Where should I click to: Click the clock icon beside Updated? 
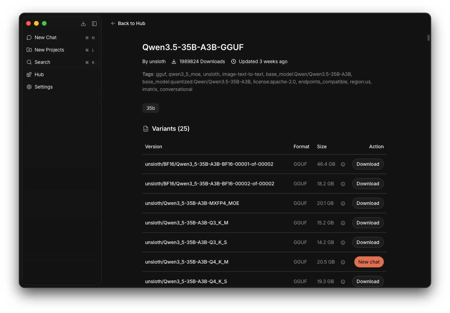click(x=234, y=61)
